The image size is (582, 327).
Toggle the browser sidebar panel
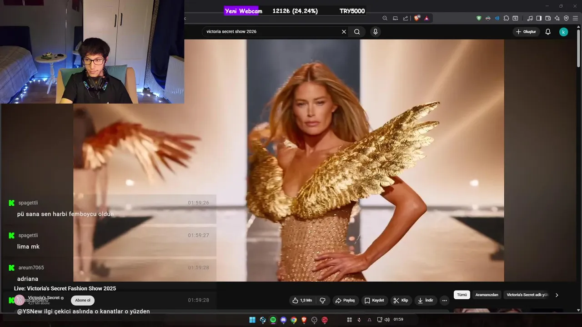coord(539,18)
